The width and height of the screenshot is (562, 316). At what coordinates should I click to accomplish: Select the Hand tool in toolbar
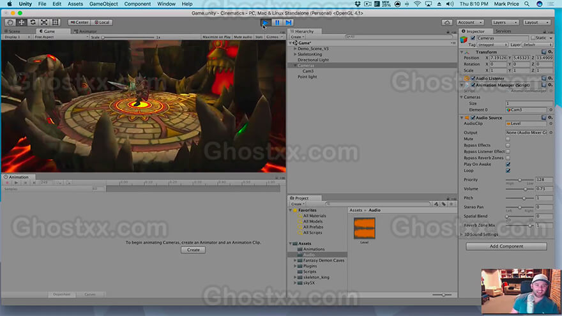pos(10,22)
